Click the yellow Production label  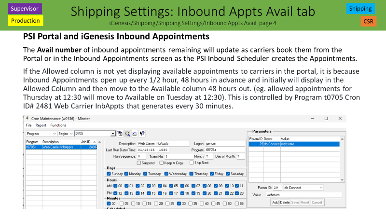26,21
